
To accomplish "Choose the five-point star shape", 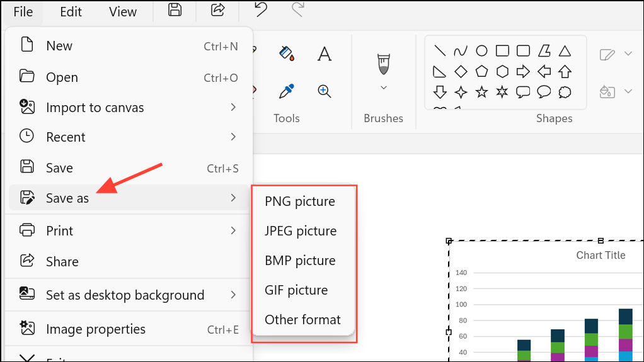I will tap(481, 93).
